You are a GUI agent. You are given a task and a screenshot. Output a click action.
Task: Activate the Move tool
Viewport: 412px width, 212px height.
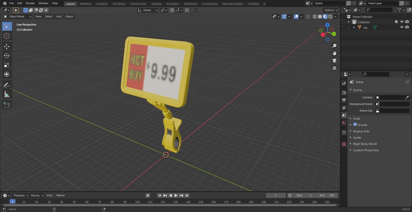pyautogui.click(x=7, y=46)
